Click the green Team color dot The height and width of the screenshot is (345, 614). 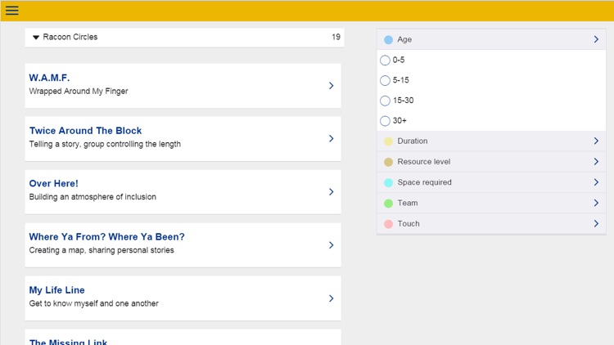tap(388, 204)
